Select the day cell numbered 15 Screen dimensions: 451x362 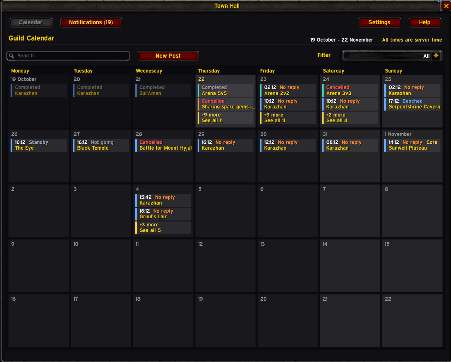point(412,266)
